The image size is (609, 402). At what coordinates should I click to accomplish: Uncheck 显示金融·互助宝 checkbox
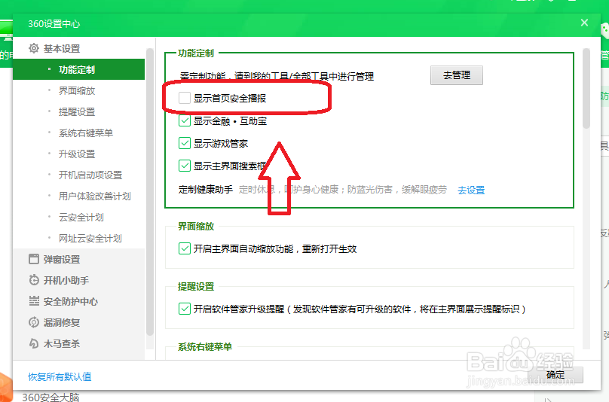point(185,120)
